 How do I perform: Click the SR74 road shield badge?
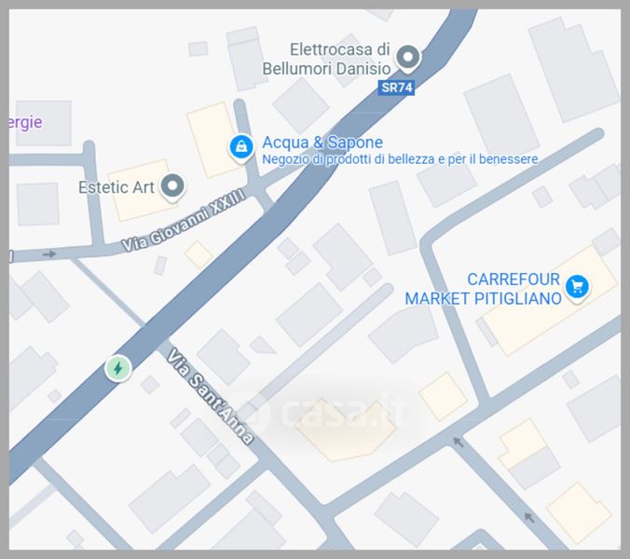[x=396, y=88]
